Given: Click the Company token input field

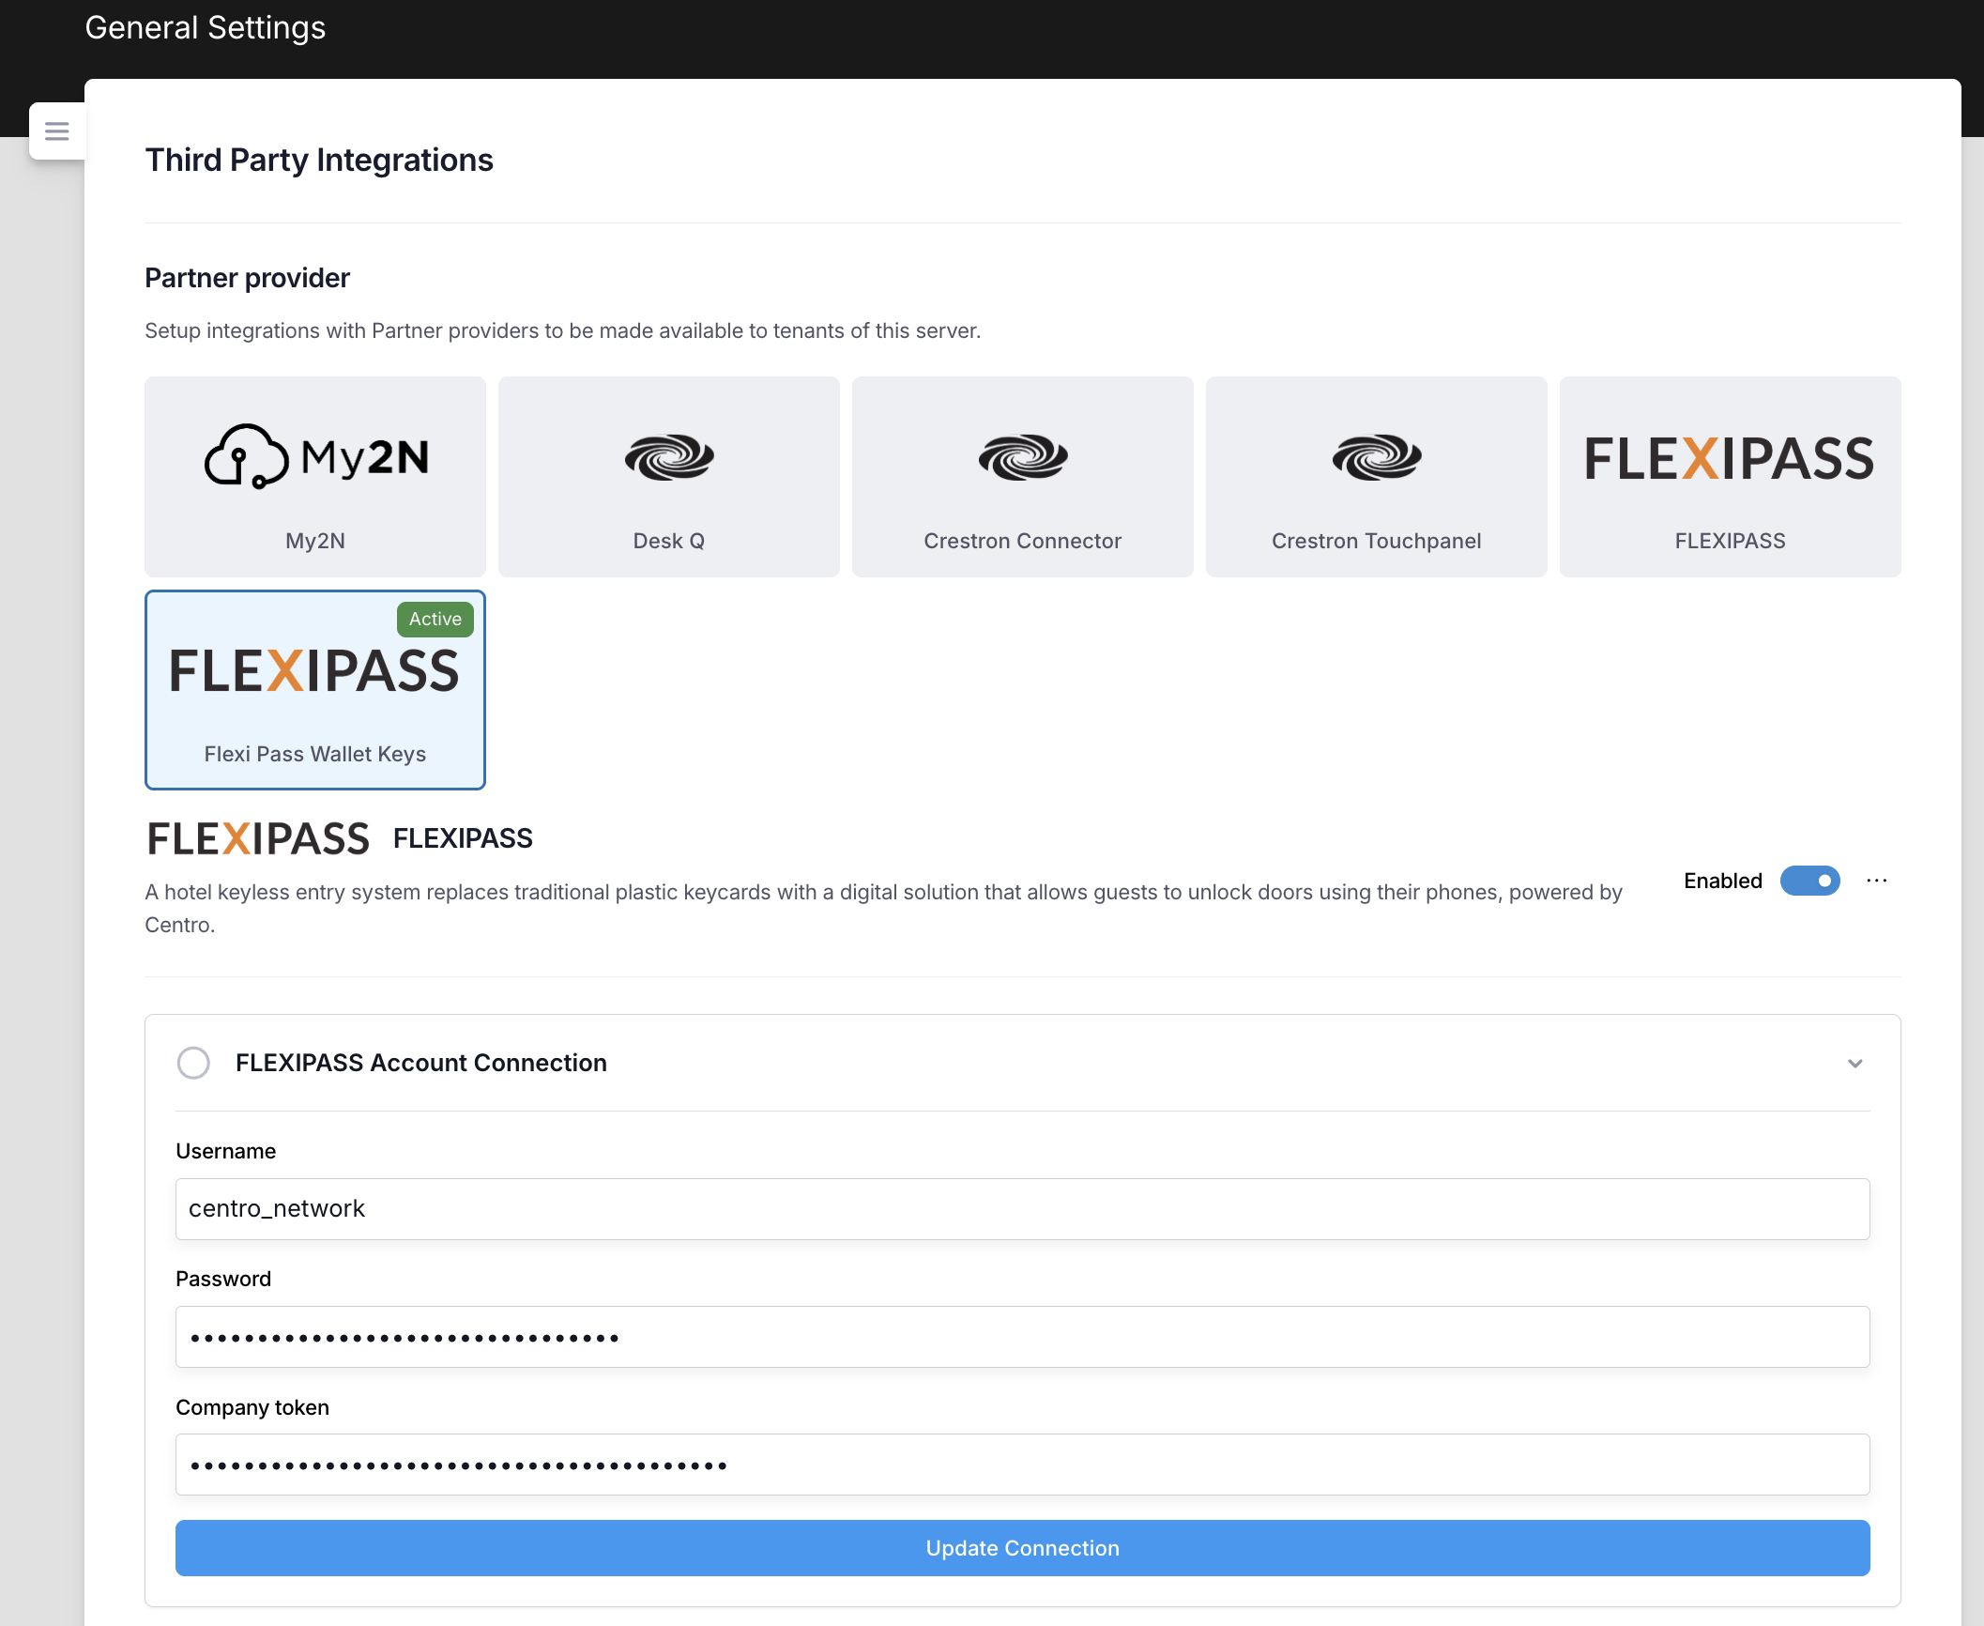Looking at the screenshot, I should coord(1023,1465).
